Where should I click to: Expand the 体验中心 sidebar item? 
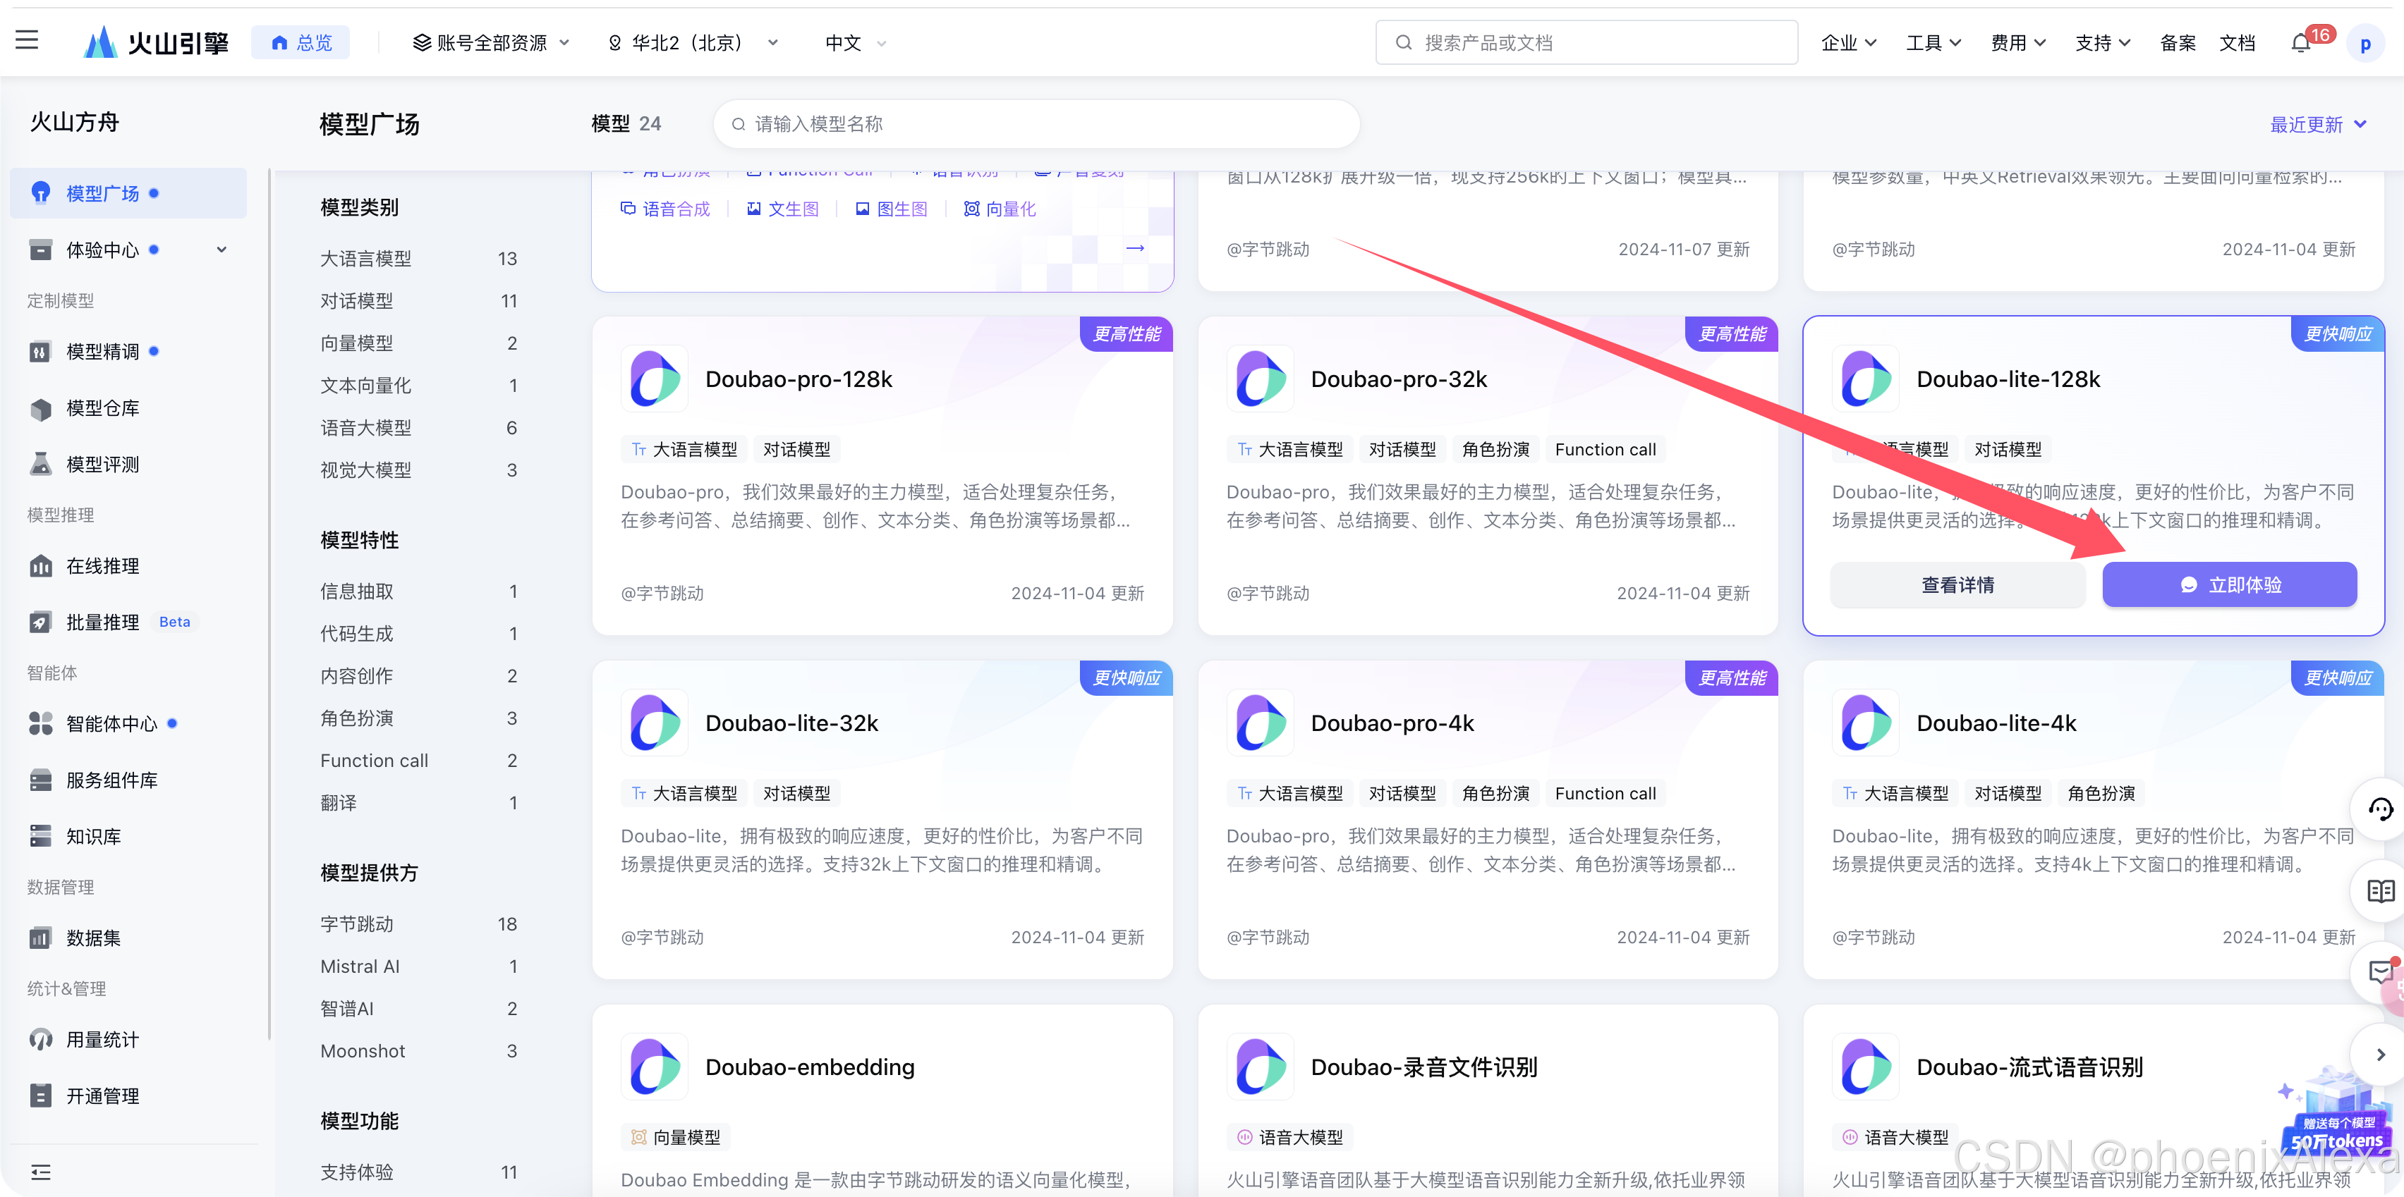221,250
